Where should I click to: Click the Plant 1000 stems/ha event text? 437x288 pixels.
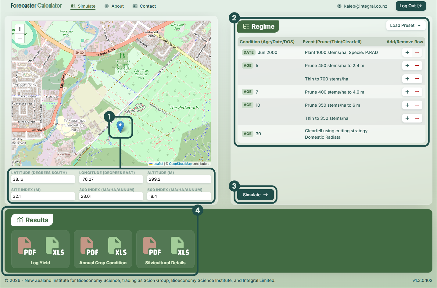click(341, 52)
